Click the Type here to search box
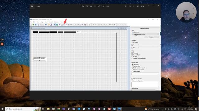The height and width of the screenshot is (111, 199). 23,109
